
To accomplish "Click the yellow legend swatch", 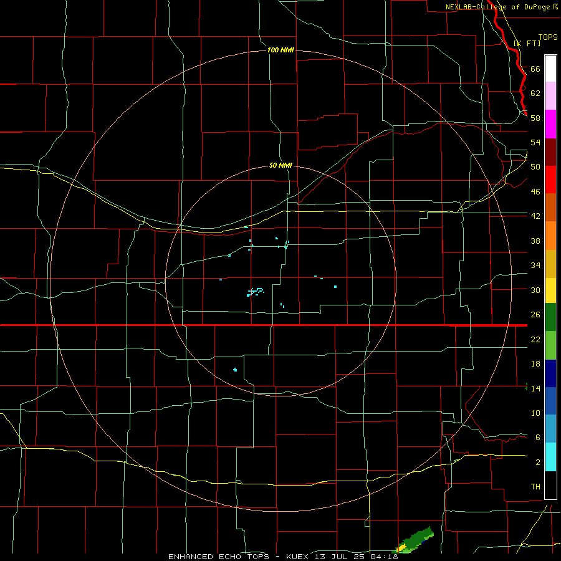I will (x=550, y=290).
